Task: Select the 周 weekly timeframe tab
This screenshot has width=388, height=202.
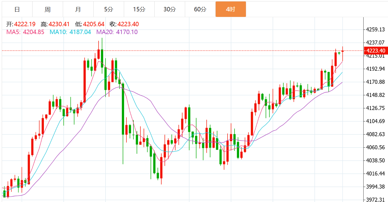Action: [x=48, y=9]
